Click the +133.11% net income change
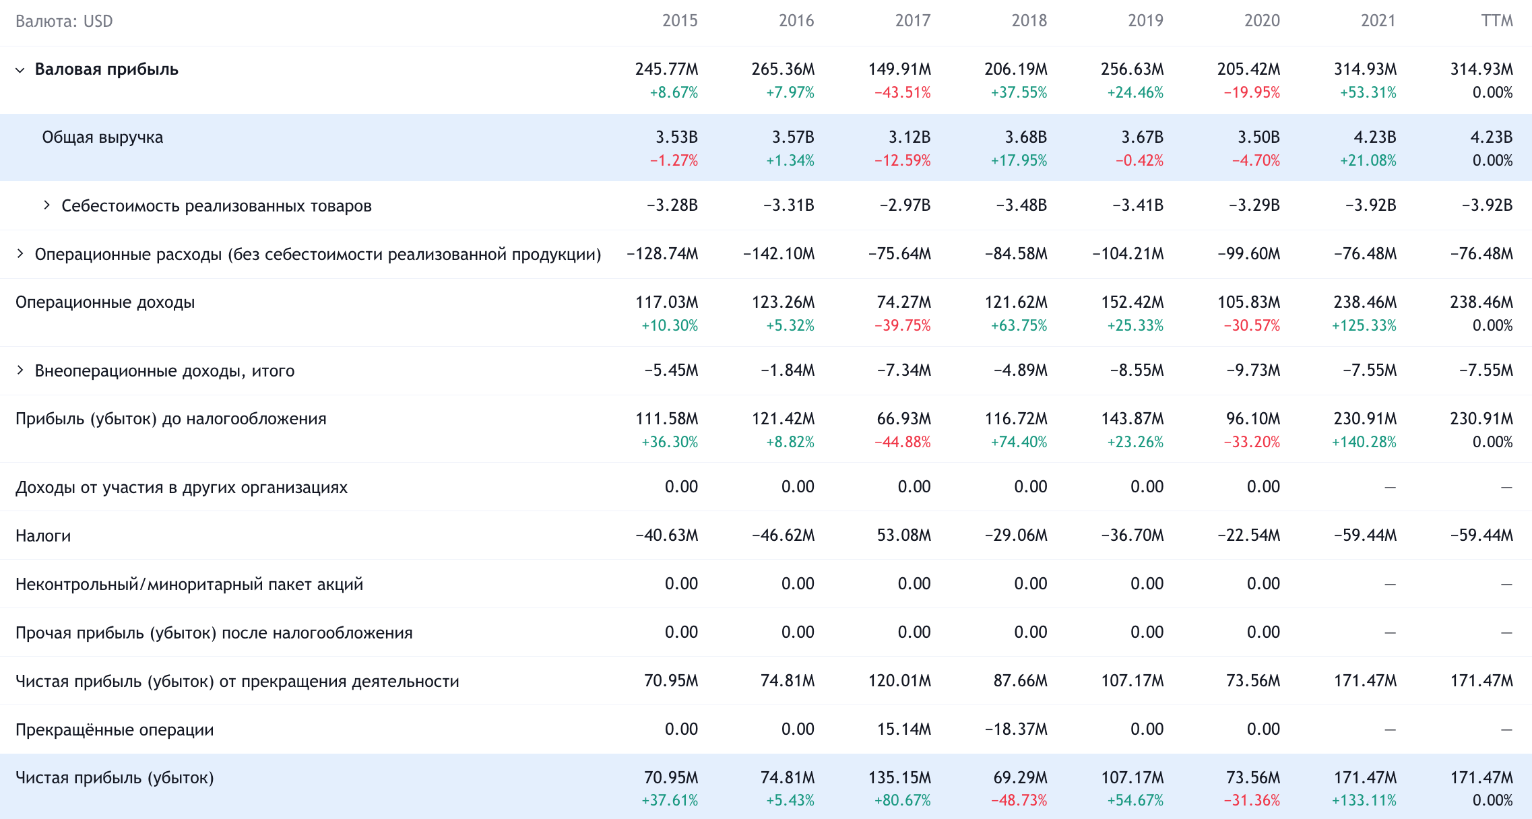The height and width of the screenshot is (819, 1532). [1364, 801]
